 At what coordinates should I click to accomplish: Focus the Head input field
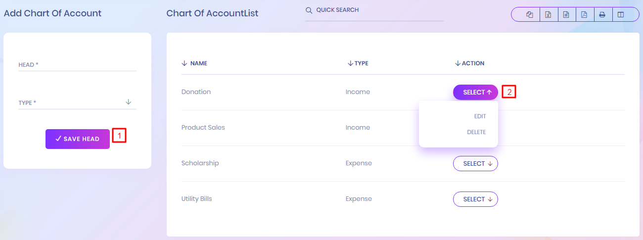77,65
